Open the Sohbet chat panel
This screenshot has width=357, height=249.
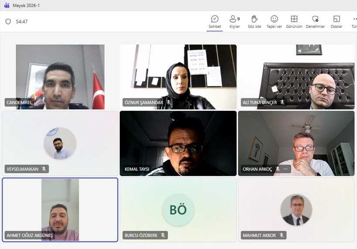coord(214,22)
